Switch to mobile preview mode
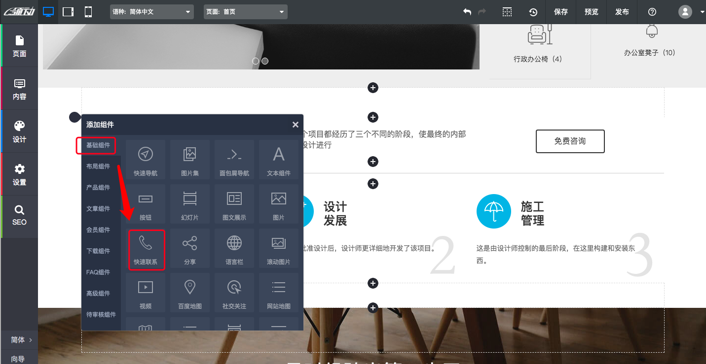 [x=88, y=11]
